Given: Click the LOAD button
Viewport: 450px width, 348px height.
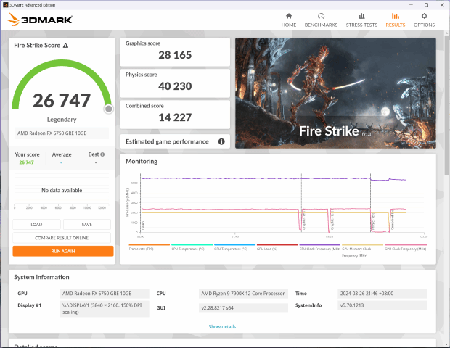Looking at the screenshot, I should pos(36,225).
